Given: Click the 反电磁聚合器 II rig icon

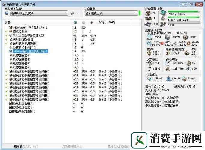Looking at the screenshot, I should [x=11, y=103].
